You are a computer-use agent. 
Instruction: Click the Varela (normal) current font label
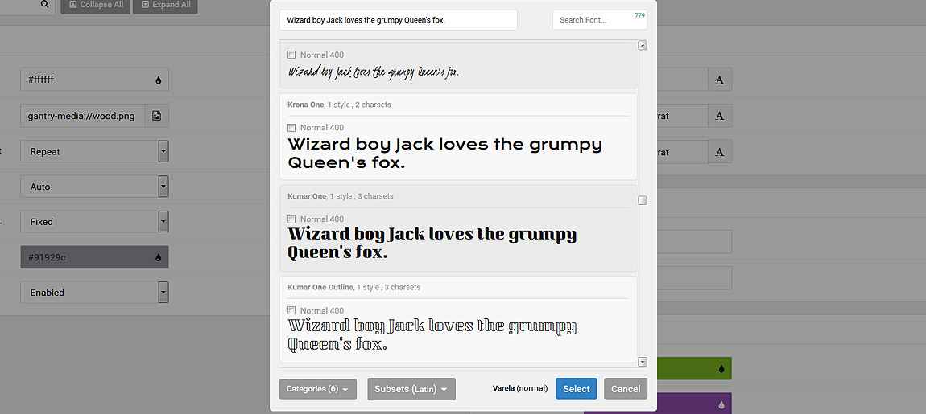click(x=519, y=388)
